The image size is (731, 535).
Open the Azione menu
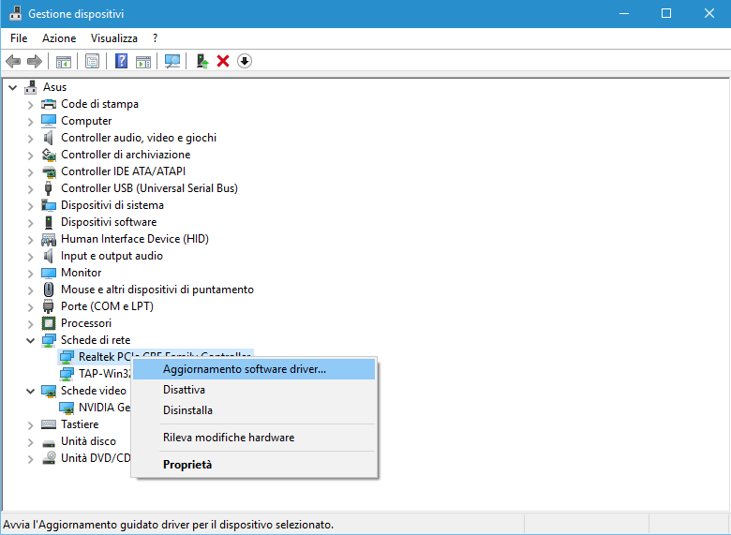[58, 38]
